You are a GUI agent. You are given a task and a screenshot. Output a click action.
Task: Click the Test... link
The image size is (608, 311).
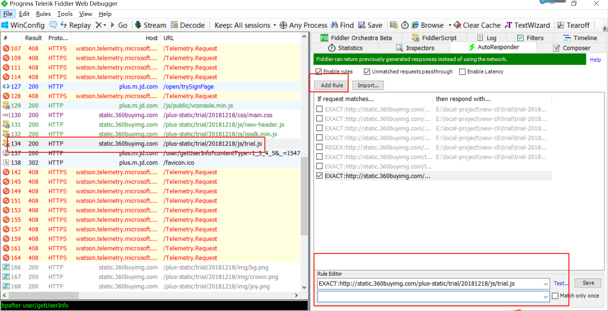click(x=561, y=283)
